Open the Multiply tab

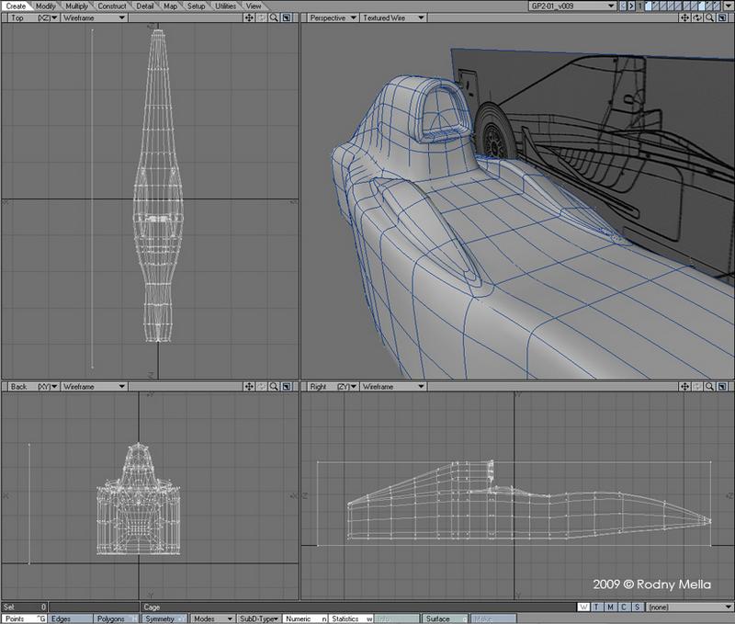(76, 6)
